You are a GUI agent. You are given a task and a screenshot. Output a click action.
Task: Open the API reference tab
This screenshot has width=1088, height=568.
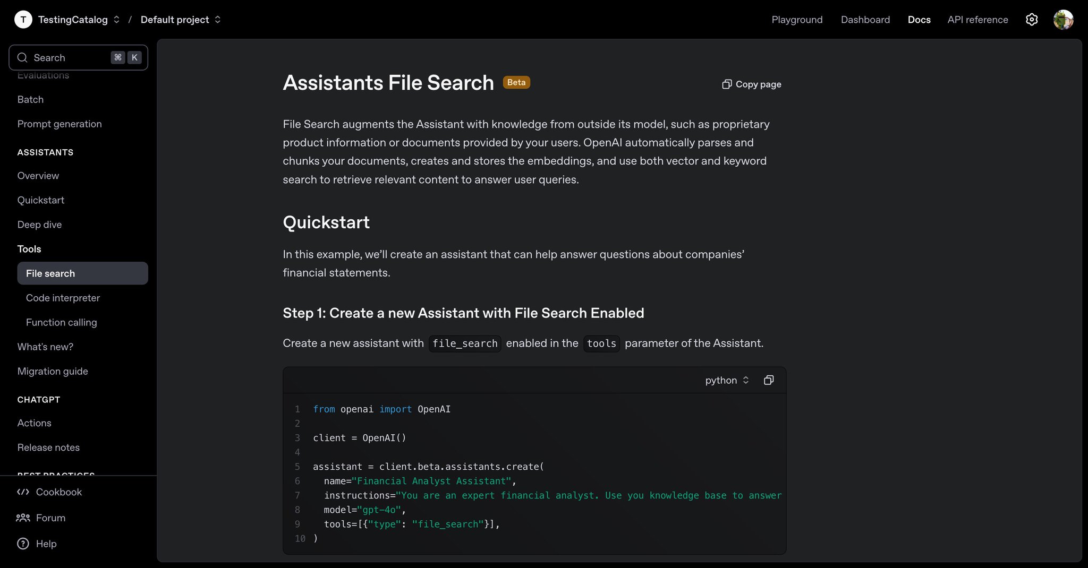977,20
